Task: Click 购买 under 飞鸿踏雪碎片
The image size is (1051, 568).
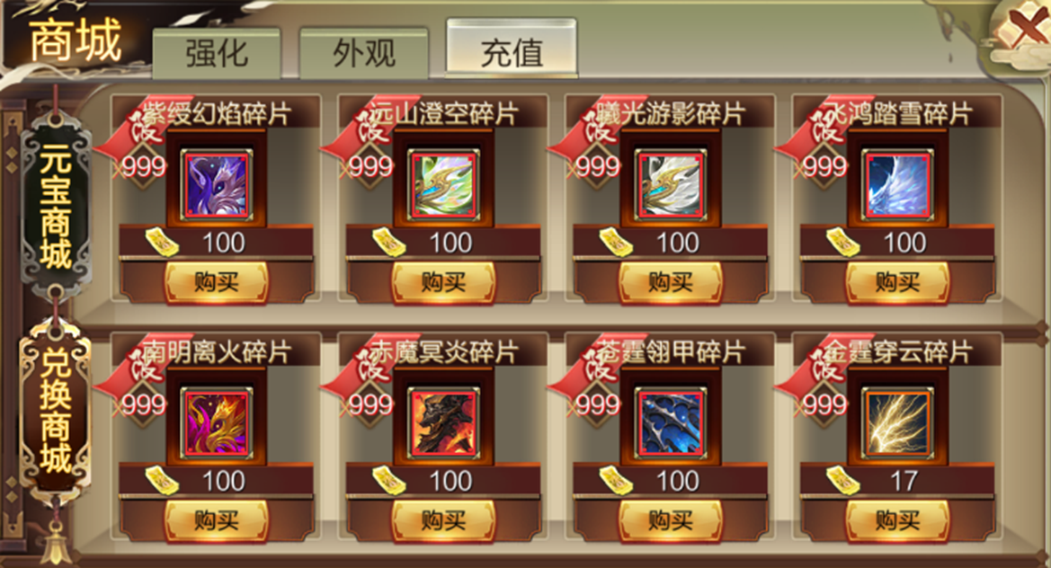Action: (897, 282)
